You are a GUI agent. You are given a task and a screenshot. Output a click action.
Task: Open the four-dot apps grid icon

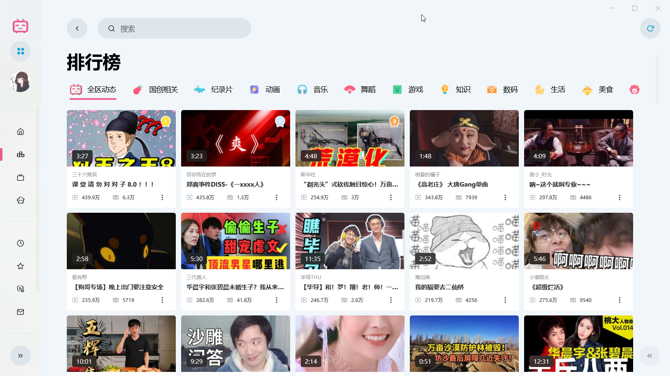(20, 51)
